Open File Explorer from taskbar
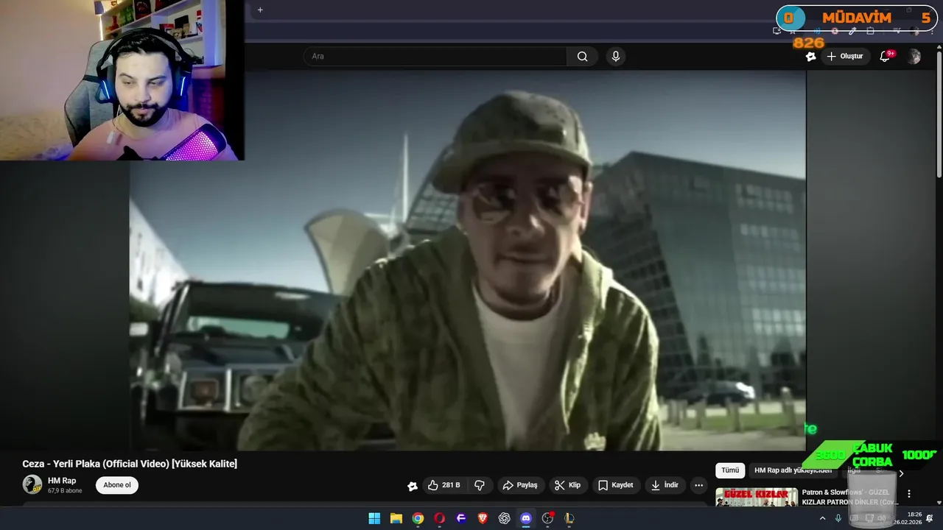Screen dimensions: 943x530 point(396,518)
